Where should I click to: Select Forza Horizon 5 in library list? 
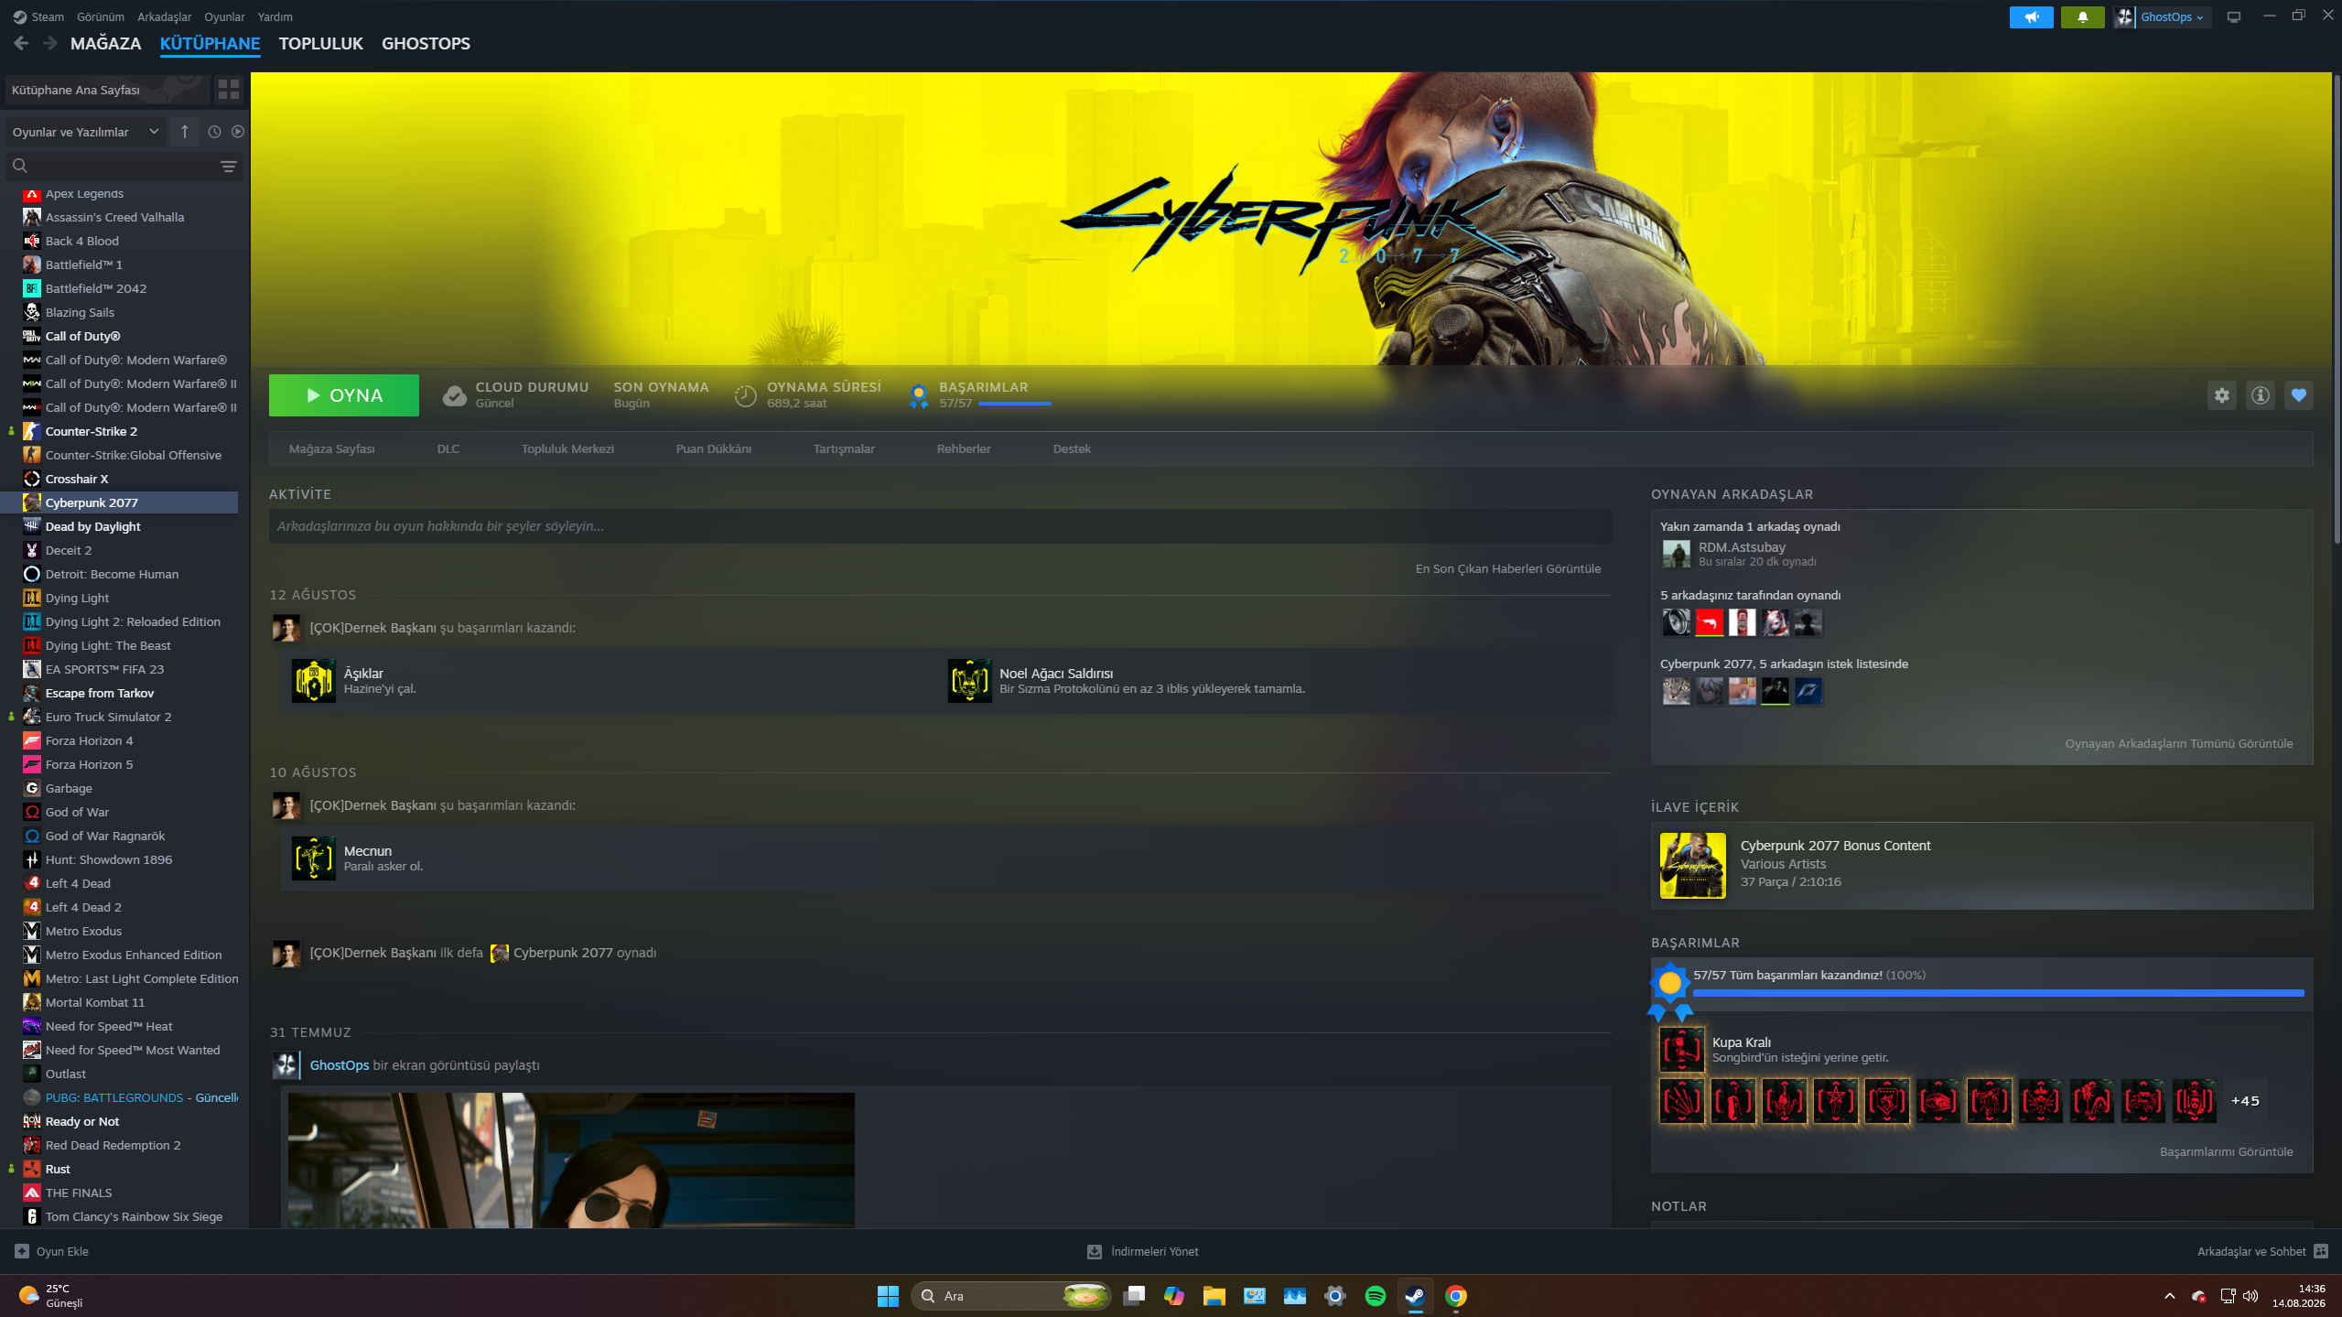(121, 764)
